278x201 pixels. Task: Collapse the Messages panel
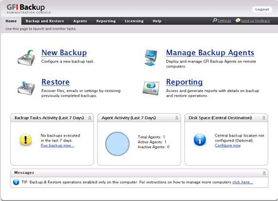(264, 173)
